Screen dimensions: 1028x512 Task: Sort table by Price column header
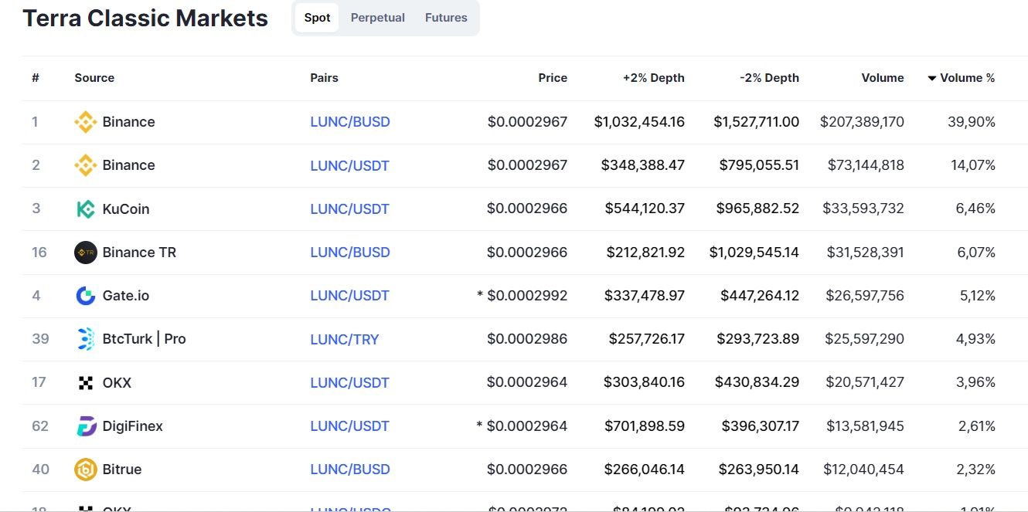(x=553, y=78)
